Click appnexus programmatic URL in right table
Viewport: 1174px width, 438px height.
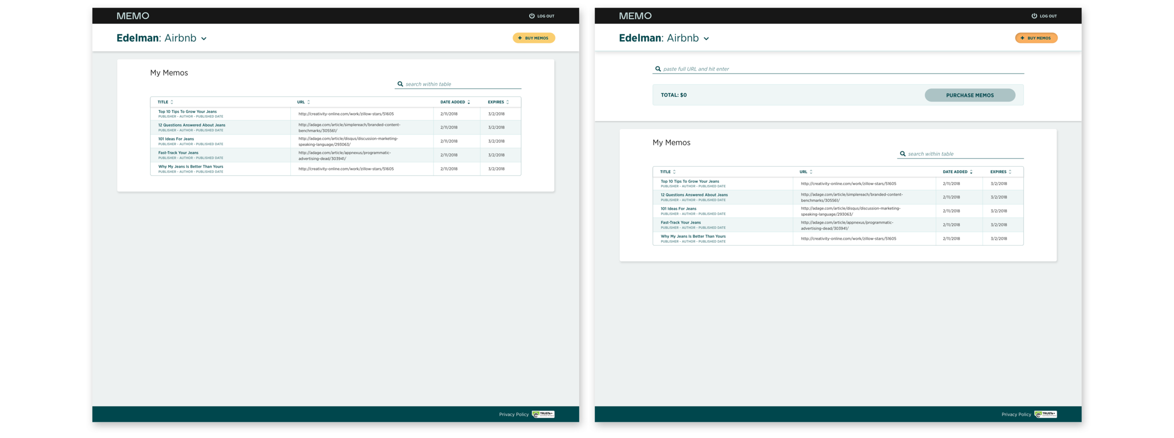click(847, 225)
